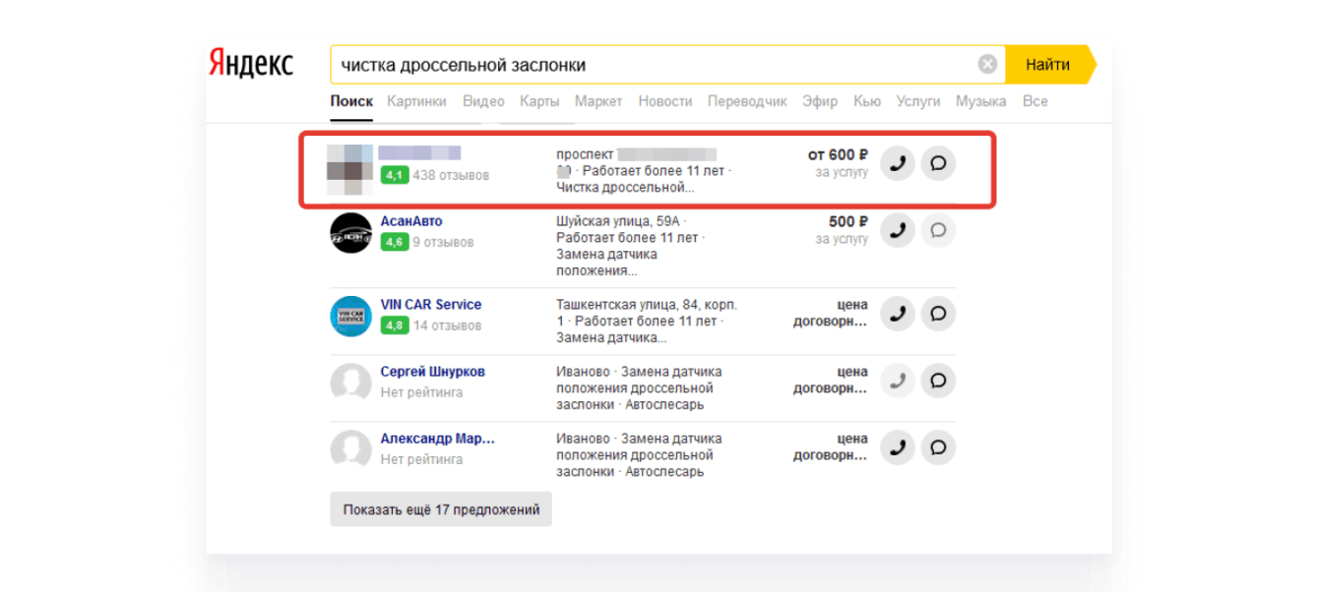Open VIN CAR Service link
This screenshot has height=592, width=1319.
pyautogui.click(x=431, y=305)
